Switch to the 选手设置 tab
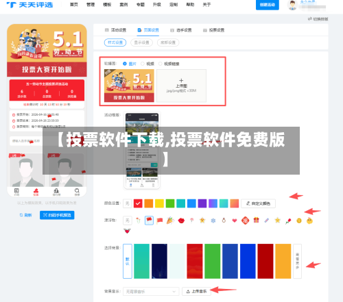Screen dimensions: 343x302 pyautogui.click(x=181, y=30)
